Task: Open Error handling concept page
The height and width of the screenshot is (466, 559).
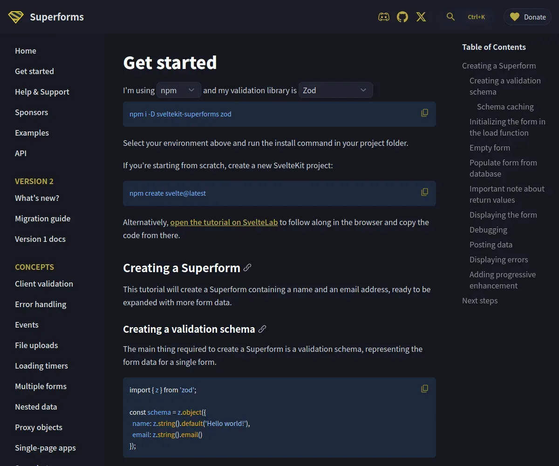Action: (41, 304)
